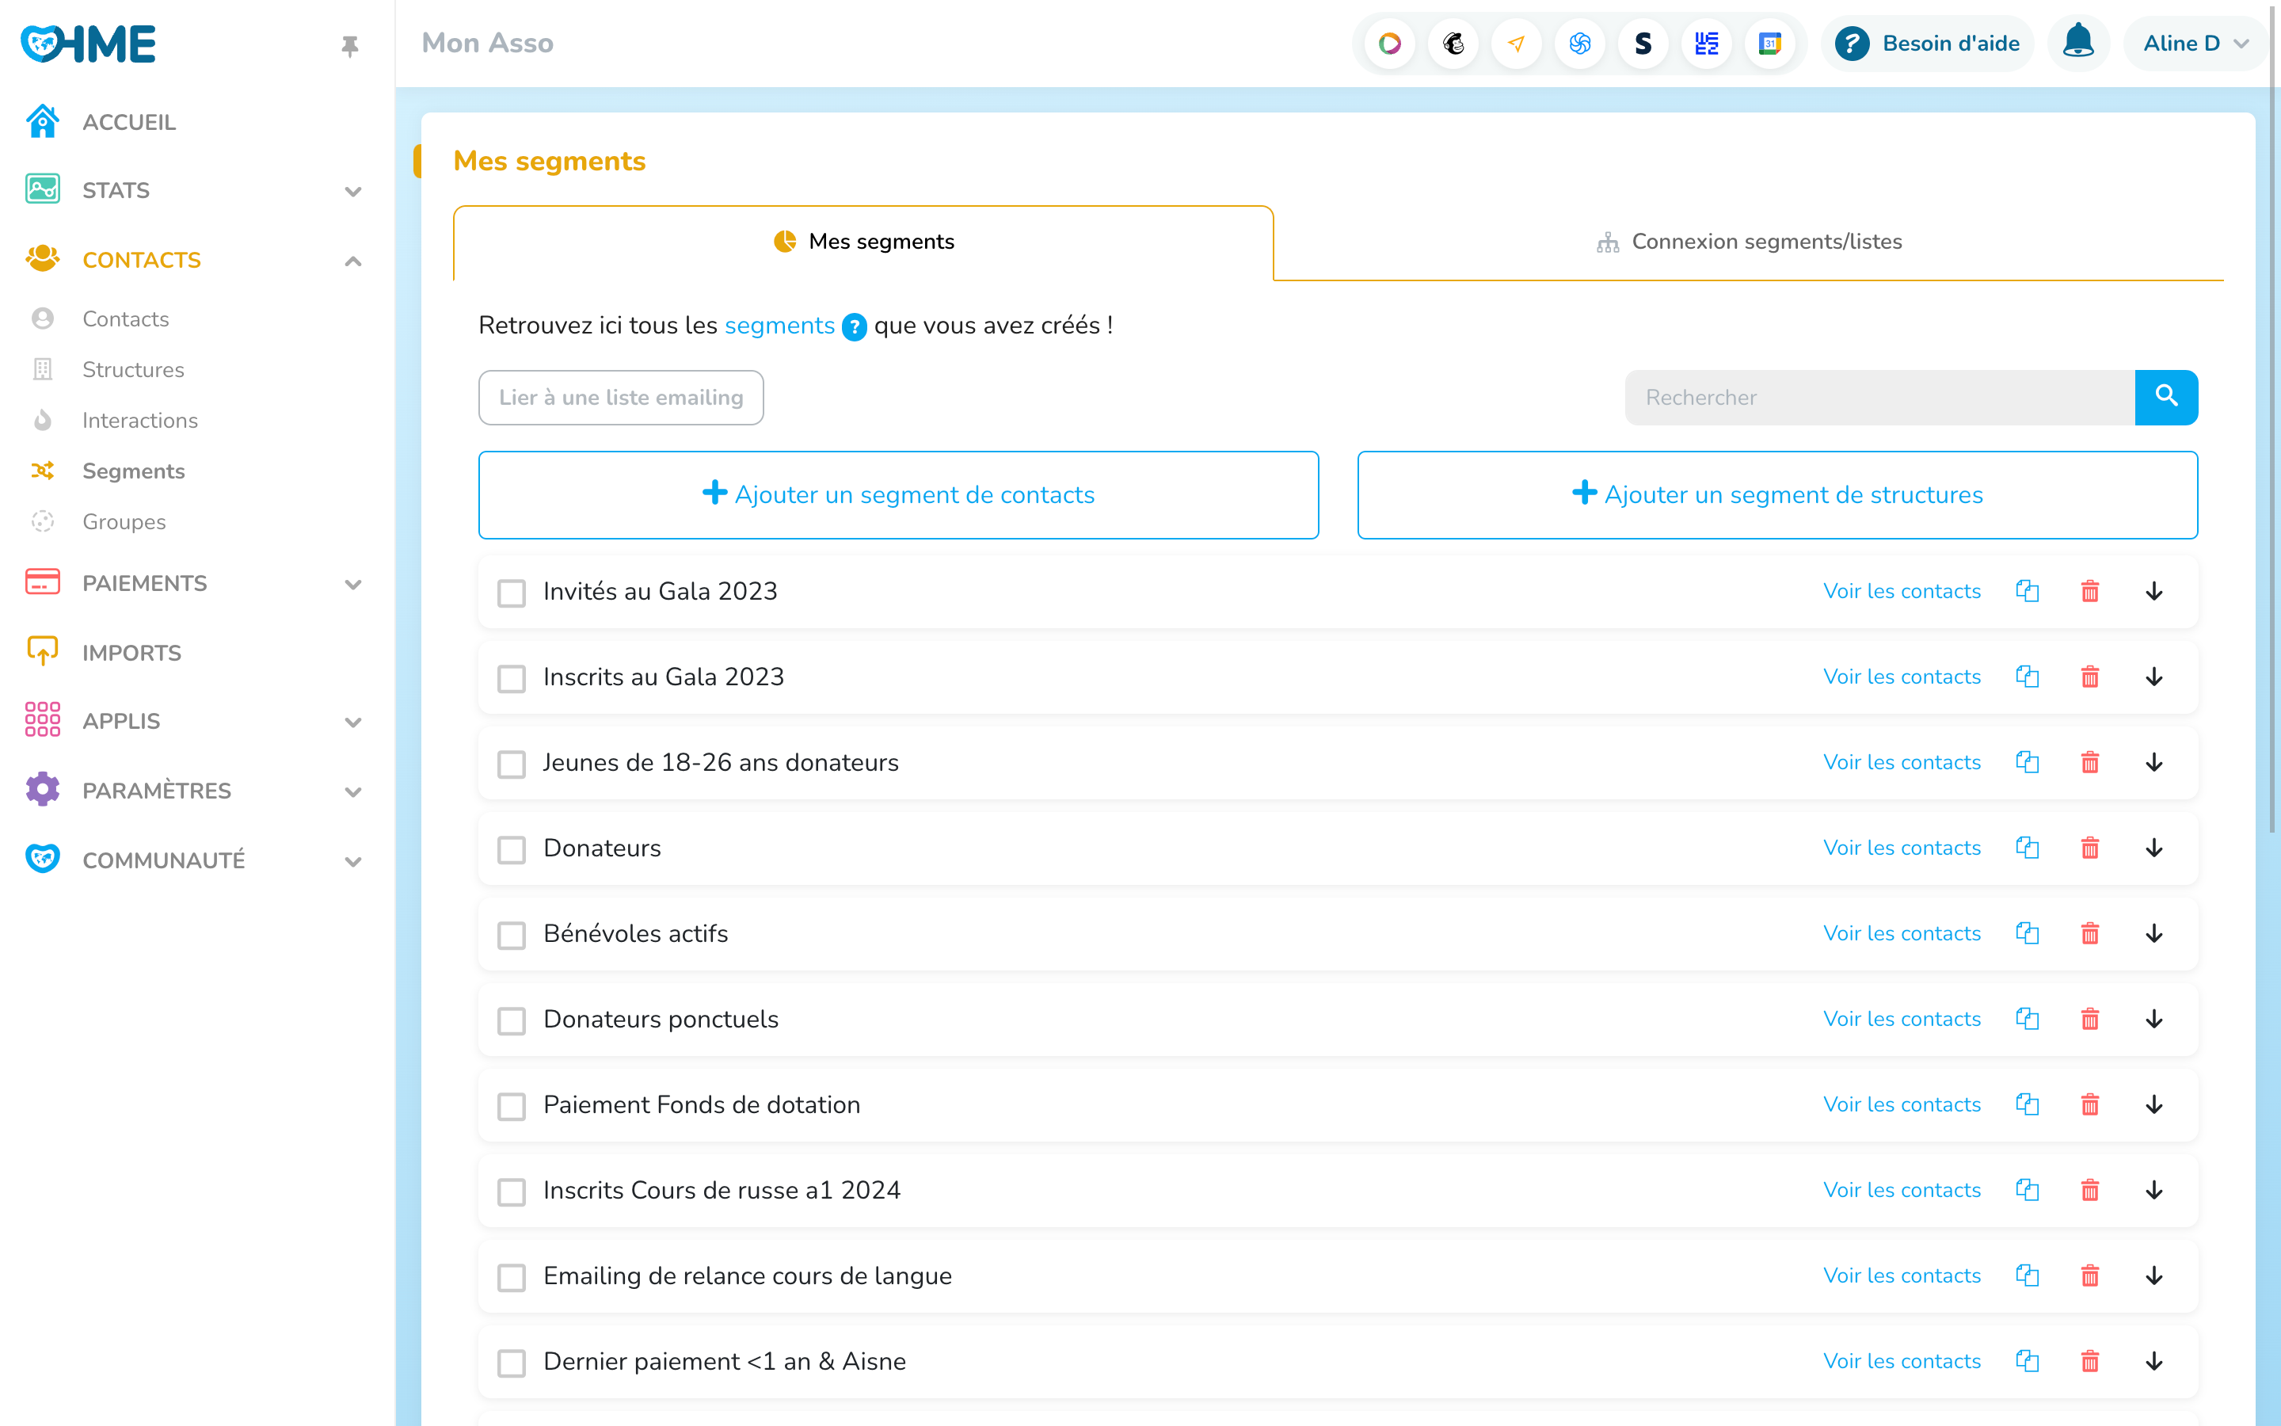Click the help icon next to segments
Image resolution: width=2281 pixels, height=1426 pixels.
pos(854,326)
